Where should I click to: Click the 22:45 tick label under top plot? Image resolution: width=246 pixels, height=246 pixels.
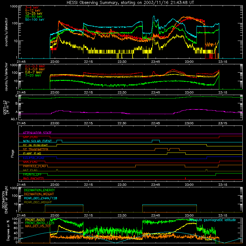click(x=156, y=62)
